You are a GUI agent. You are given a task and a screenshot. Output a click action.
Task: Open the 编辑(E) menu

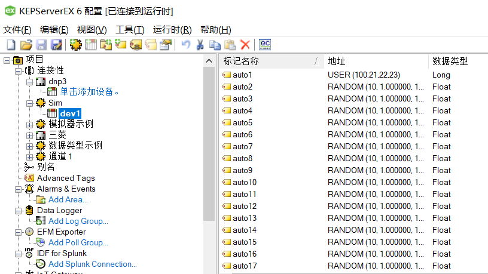[54, 30]
